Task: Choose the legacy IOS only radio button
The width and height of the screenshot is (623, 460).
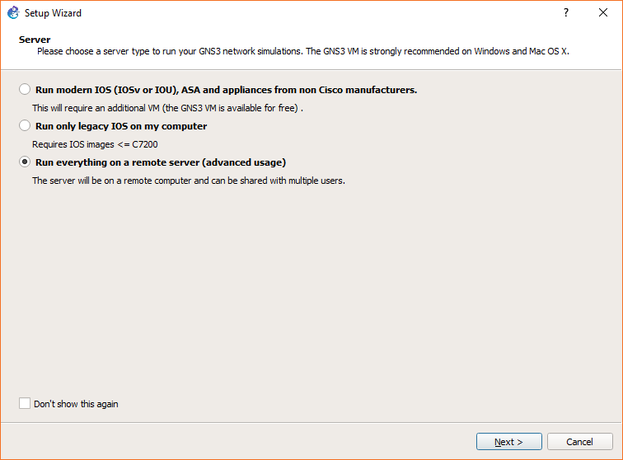Action: pyautogui.click(x=25, y=126)
